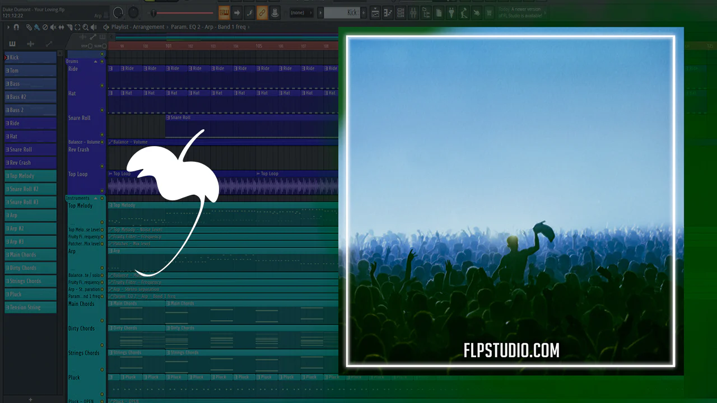Open the playlist options menu arrow
The height and width of the screenshot is (403, 717).
tap(8, 27)
